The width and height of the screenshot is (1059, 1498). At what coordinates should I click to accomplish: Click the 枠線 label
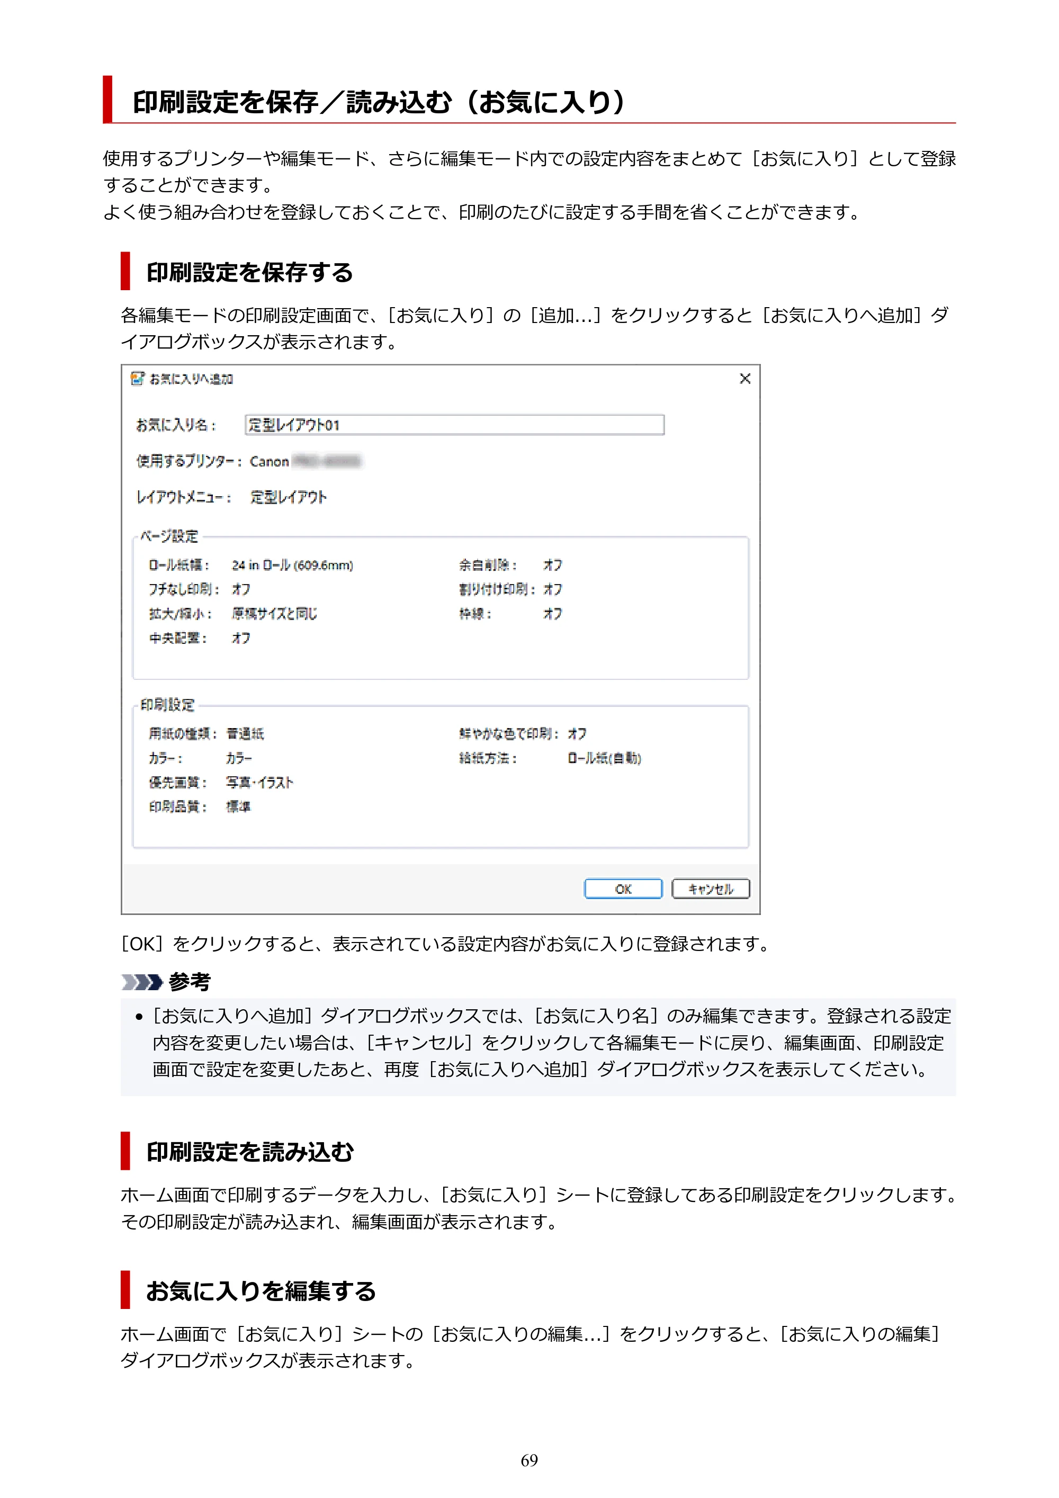point(475,613)
